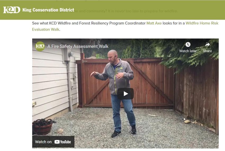This screenshot has height=151, width=225.
Task: Click the Share arrow icon on the video
Action: (207, 45)
